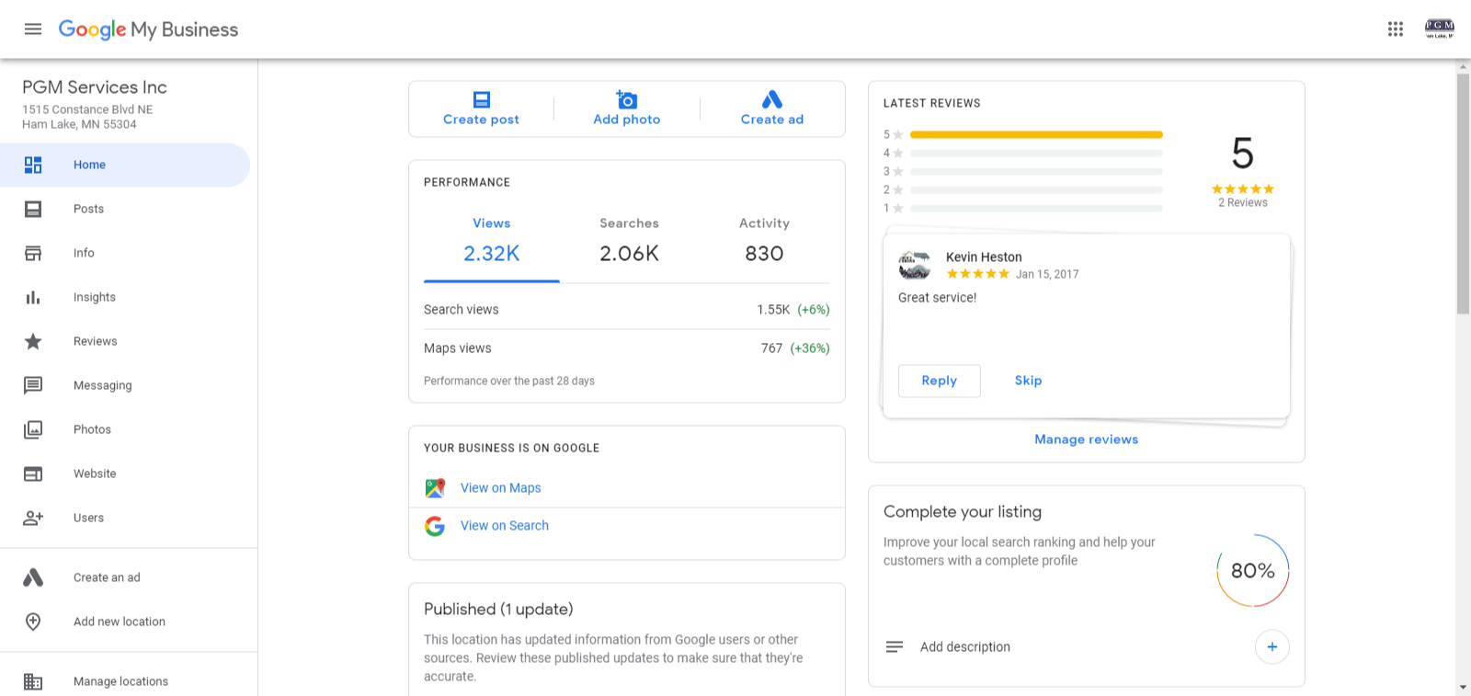Click the Info storefront icon
This screenshot has height=696, width=1471.
33,253
